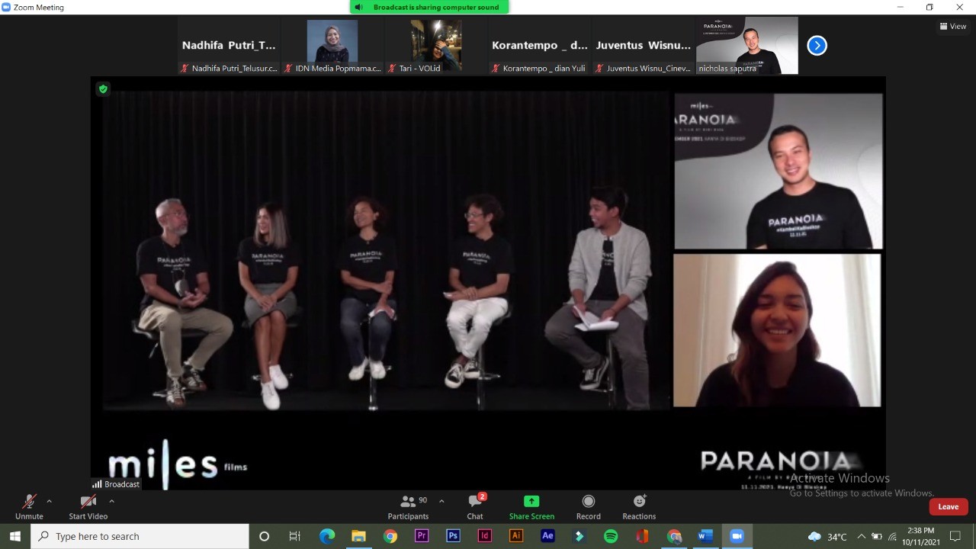
Task: Click the green encryption shield icon
Action: coord(103,89)
